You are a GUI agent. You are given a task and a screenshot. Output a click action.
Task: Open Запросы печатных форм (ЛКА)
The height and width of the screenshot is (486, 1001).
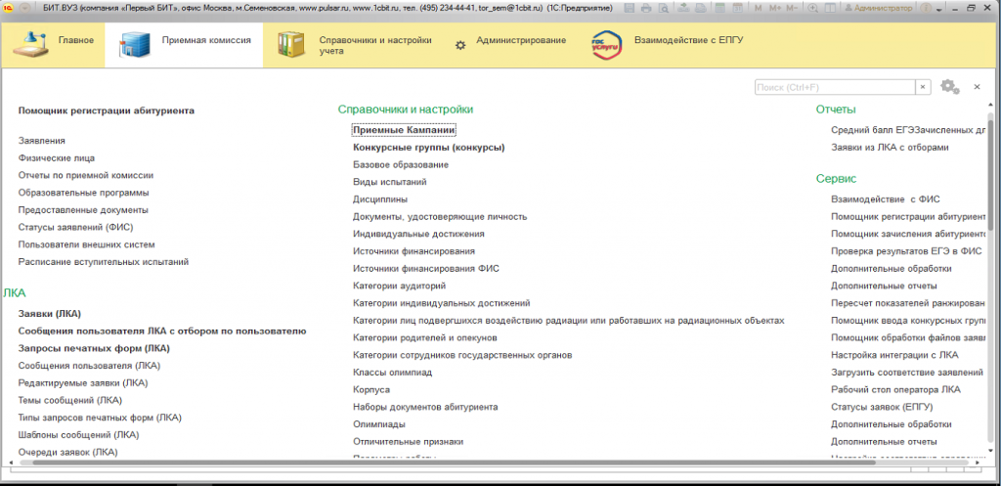pyautogui.click(x=94, y=349)
